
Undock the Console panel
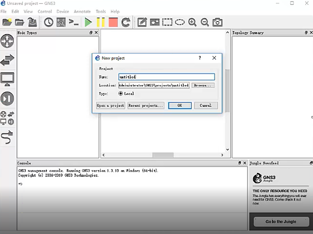239,163
